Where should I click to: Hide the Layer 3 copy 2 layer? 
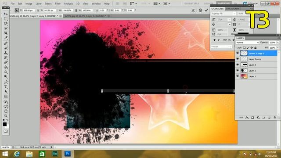point(238,53)
